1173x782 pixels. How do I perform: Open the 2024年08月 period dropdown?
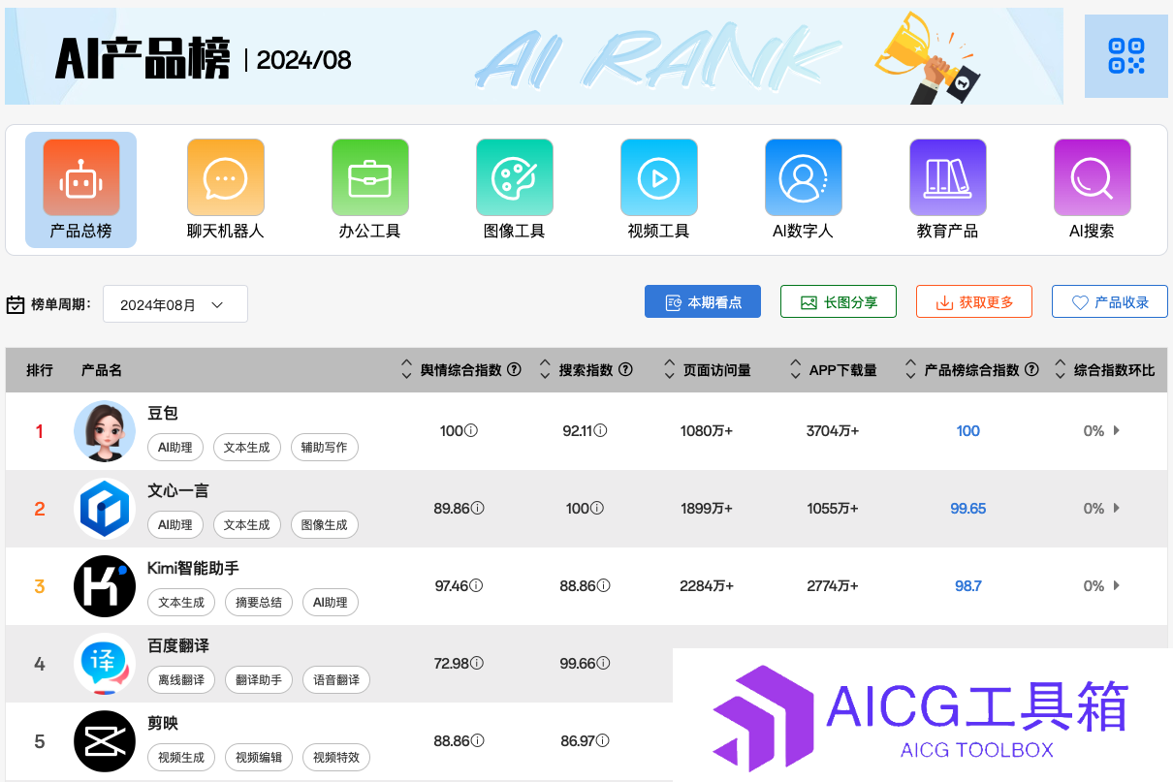click(x=175, y=304)
